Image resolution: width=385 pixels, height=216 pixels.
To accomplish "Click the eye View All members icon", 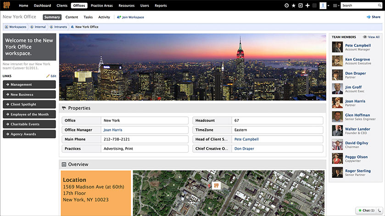I will coord(365,37).
